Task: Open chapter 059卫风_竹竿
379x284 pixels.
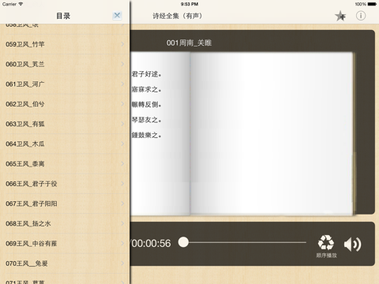Action: point(65,44)
